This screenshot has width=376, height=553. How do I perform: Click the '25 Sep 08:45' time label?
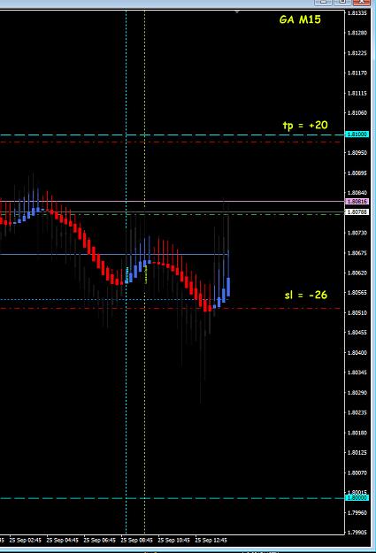click(137, 541)
